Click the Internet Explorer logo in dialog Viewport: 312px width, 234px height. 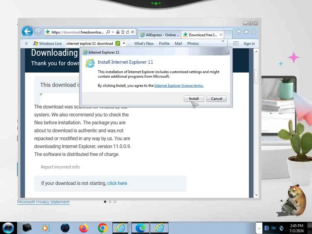point(90,63)
